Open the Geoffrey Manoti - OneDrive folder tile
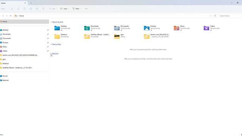Screen dimensions: 242x136 [97, 36]
